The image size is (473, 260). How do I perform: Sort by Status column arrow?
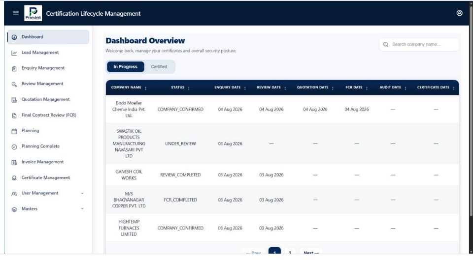(x=189, y=88)
